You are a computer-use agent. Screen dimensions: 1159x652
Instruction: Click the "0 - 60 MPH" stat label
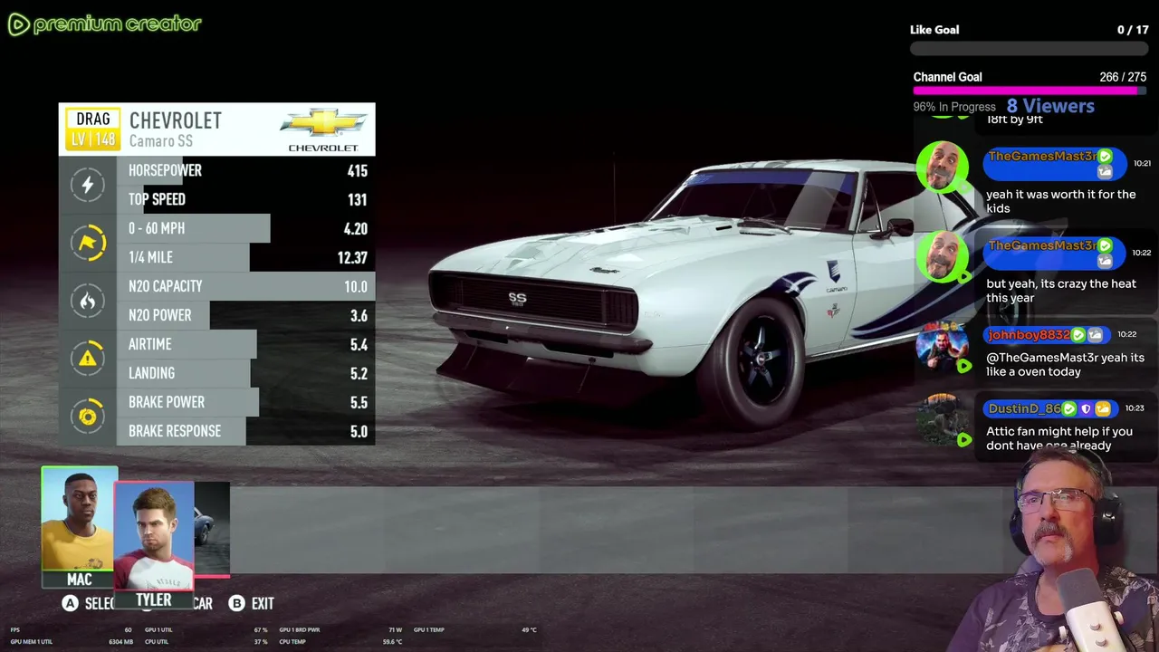click(157, 228)
